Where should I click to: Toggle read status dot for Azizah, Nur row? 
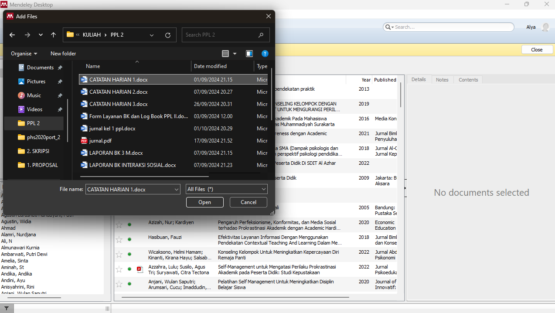coord(129,225)
